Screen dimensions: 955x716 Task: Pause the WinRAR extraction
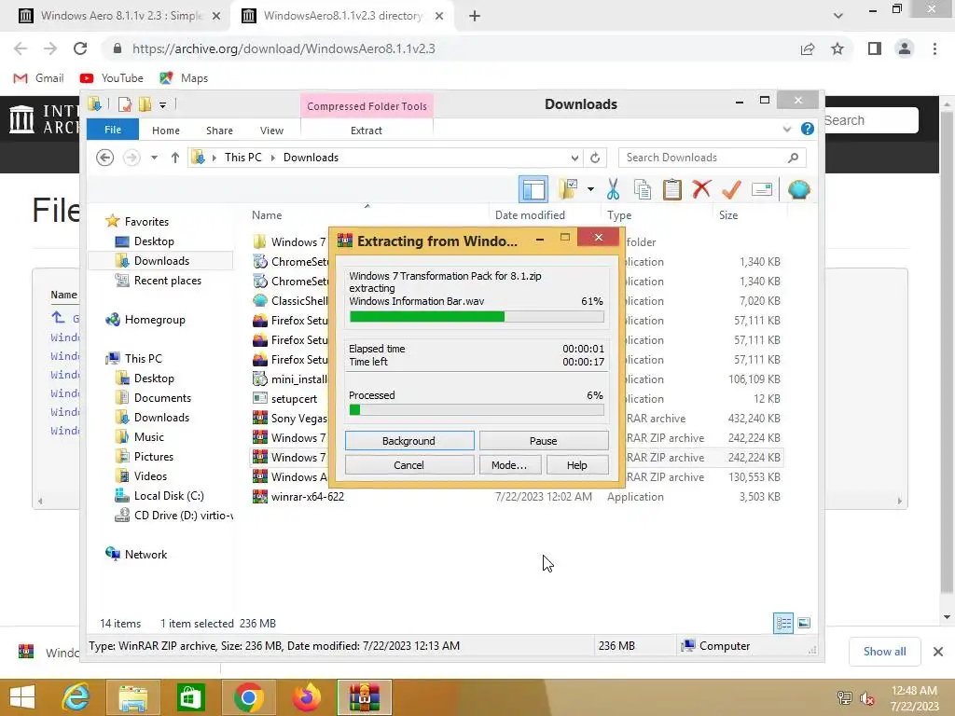pos(544,441)
